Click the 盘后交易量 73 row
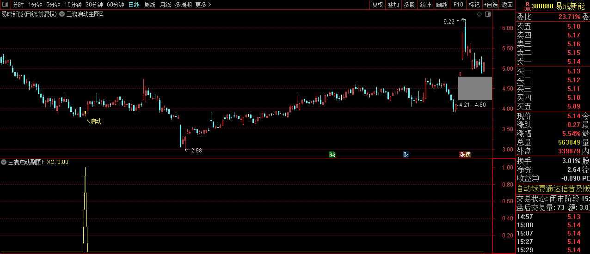The height and width of the screenshot is (254, 590). 553,208
